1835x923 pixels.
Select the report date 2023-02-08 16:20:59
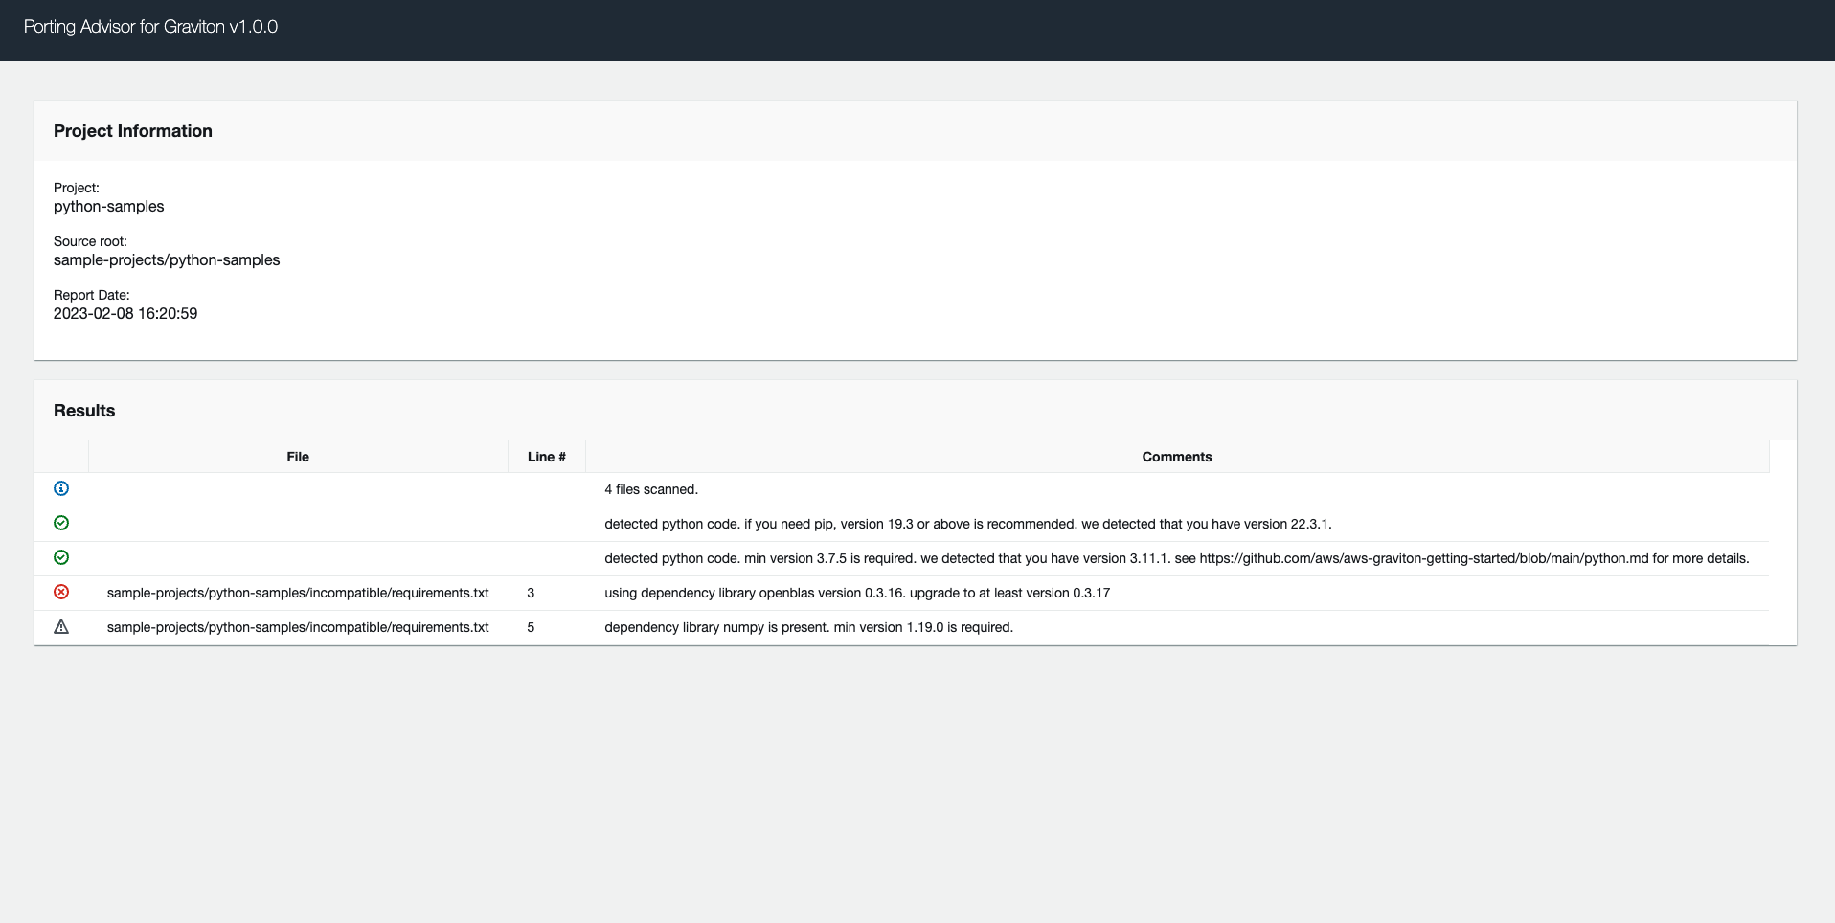pyautogui.click(x=125, y=313)
